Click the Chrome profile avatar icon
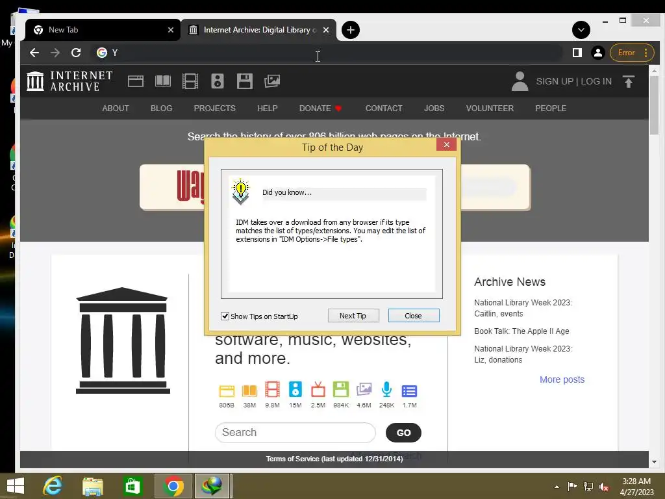 598,53
